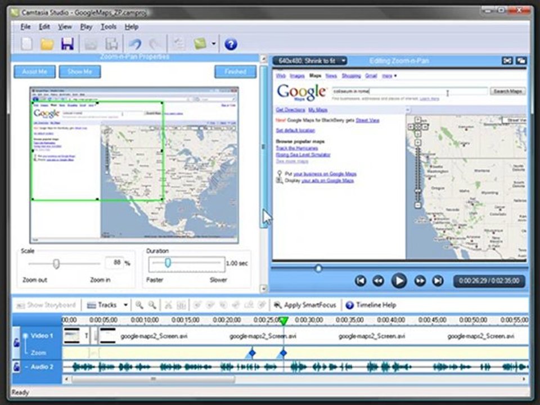
Task: Click the properties panel scroll down arrow
Action: coord(263,289)
